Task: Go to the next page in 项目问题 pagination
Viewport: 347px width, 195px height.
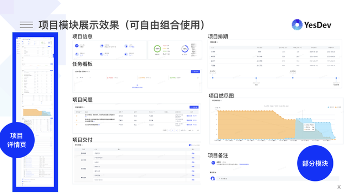Action: [x=176, y=130]
